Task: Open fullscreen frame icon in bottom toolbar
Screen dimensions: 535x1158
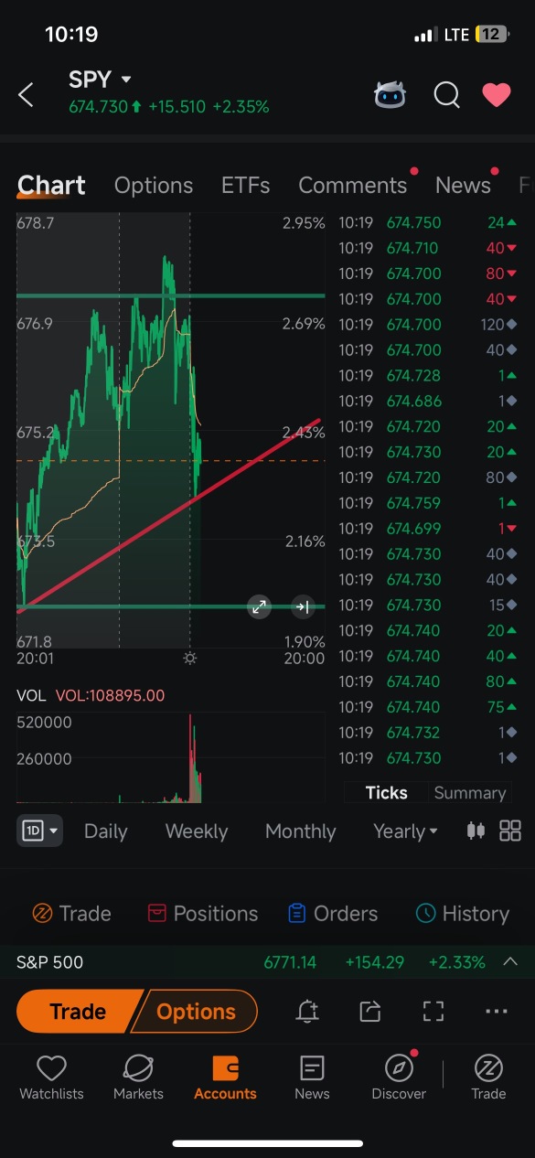Action: (x=433, y=1011)
